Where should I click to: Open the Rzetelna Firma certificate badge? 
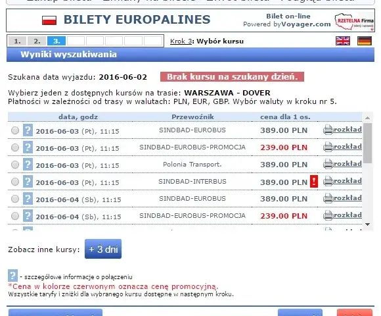click(x=354, y=22)
